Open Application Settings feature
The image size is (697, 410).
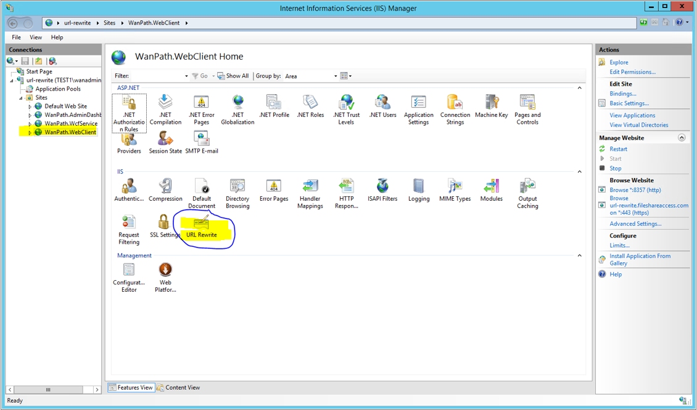[419, 110]
